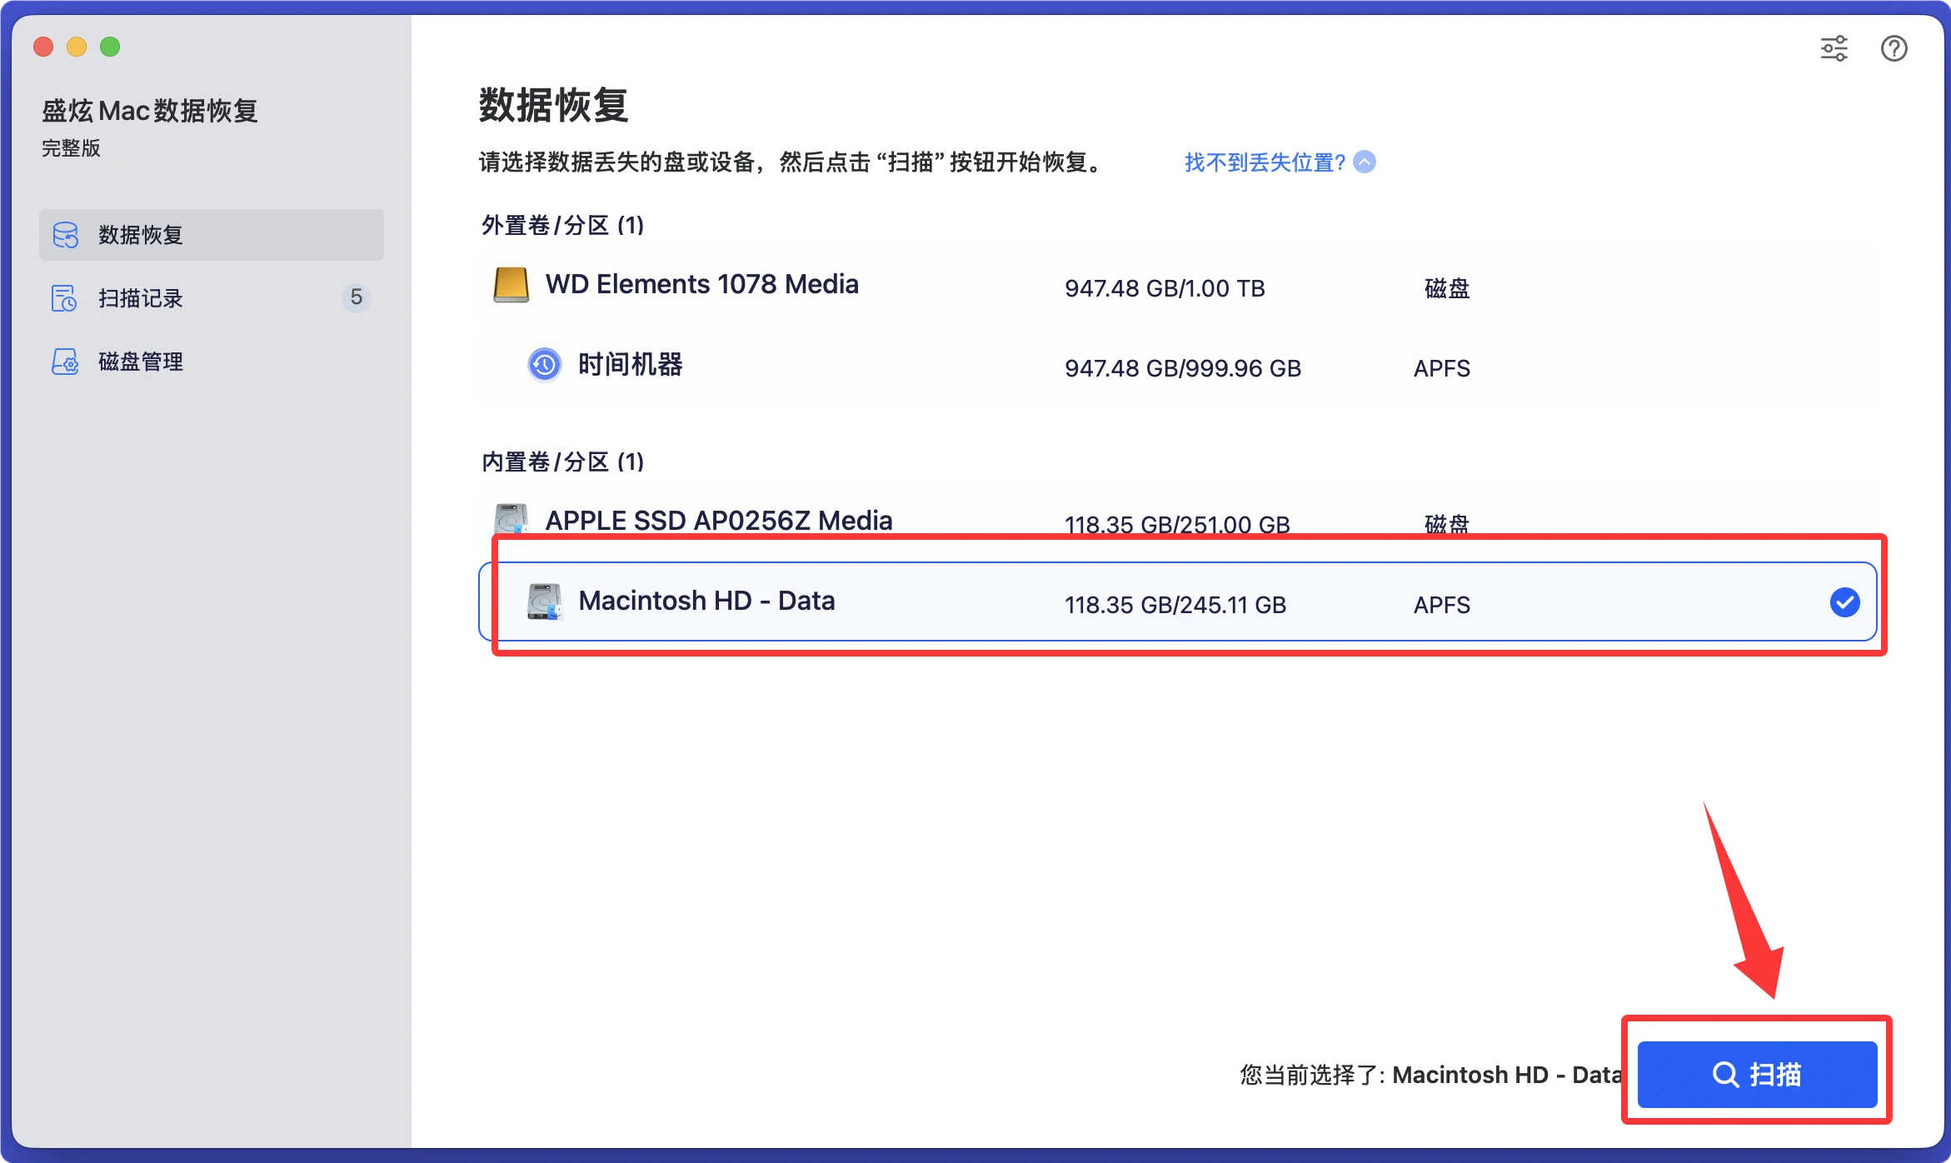Click the magnifier icon in the scan button
The image size is (1951, 1163).
tap(1724, 1075)
